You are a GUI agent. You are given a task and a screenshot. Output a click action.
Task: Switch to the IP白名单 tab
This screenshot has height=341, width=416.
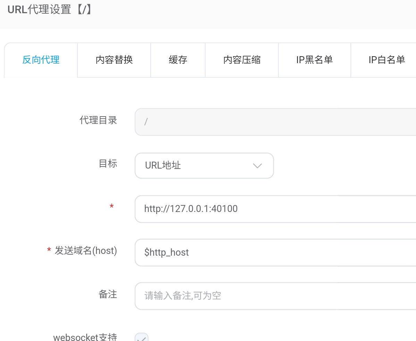[x=386, y=60]
